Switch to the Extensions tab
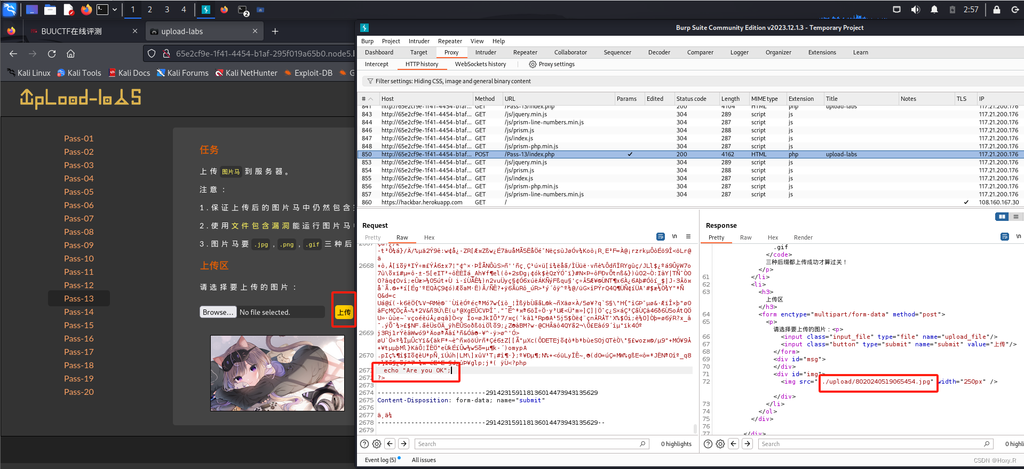 click(x=822, y=52)
